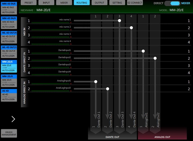Click the Dante Out 4 arrow label

point(134,120)
